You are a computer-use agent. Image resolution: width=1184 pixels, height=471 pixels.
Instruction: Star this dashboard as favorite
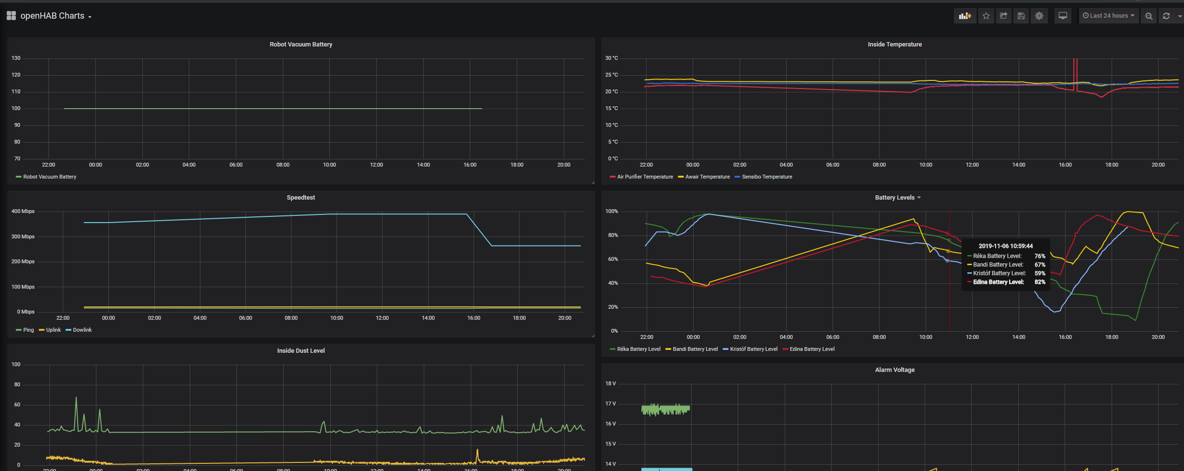coord(986,16)
